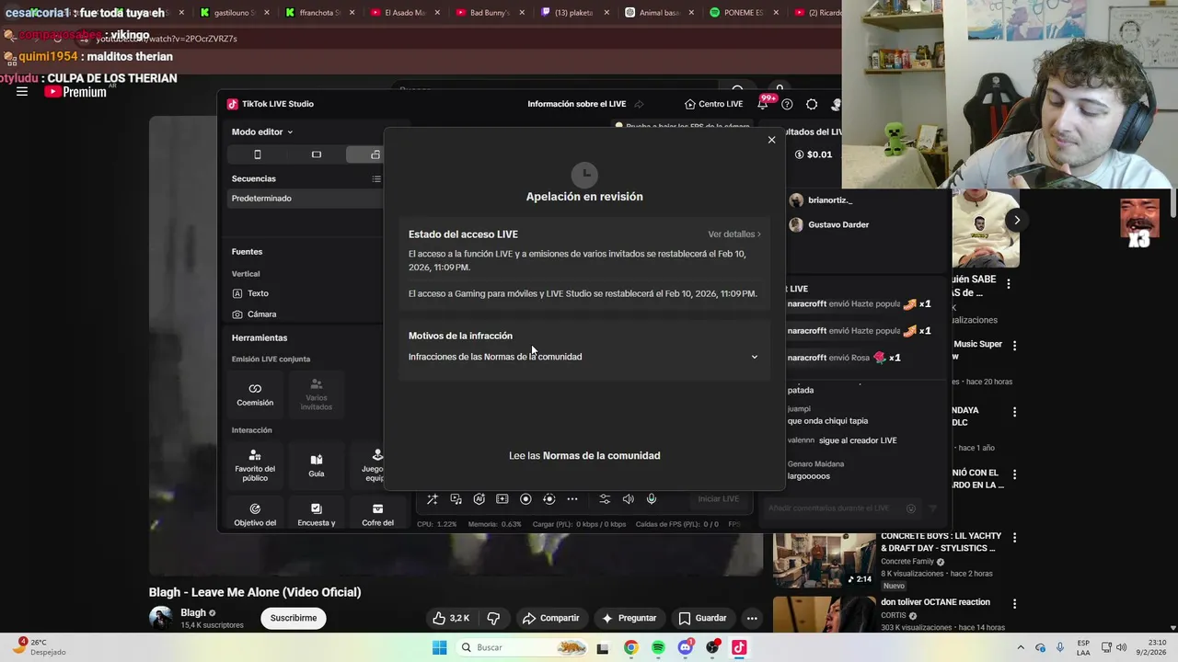Viewport: 1178px width, 662px height.
Task: Open menu for CONCRETE BOYS video
Action: 1014,537
